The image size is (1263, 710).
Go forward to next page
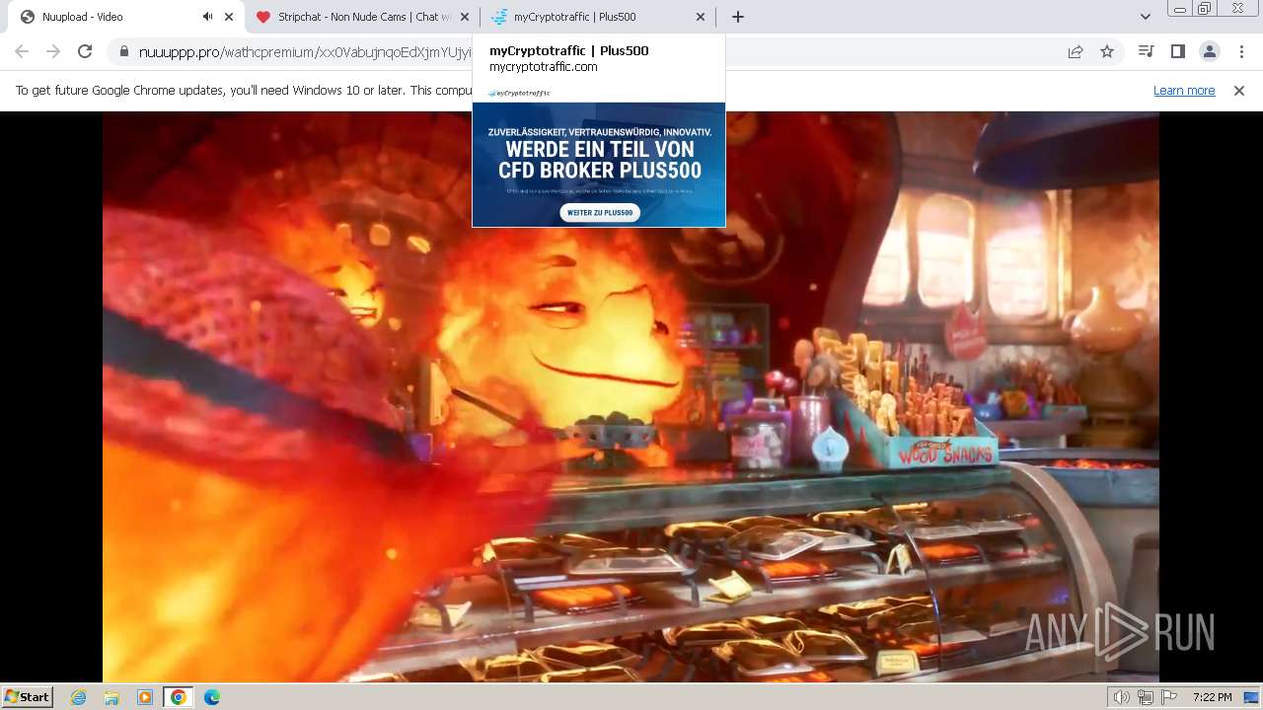pos(53,51)
